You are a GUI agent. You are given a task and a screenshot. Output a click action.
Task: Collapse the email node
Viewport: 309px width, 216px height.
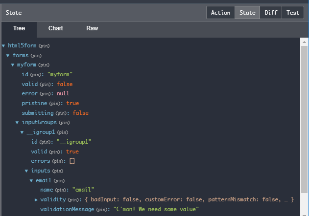click(x=31, y=180)
